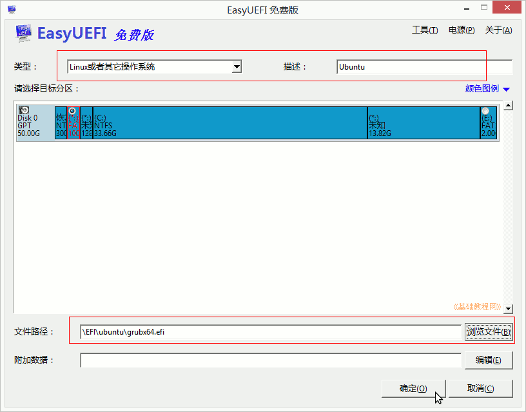Click the file path field with grubx64.efi
The width and height of the screenshot is (526, 412).
pos(271,332)
